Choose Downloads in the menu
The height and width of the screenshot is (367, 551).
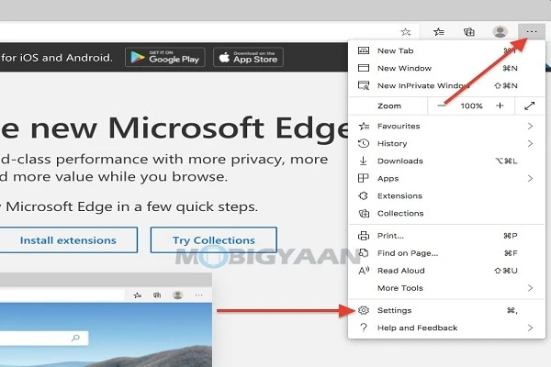pos(399,161)
